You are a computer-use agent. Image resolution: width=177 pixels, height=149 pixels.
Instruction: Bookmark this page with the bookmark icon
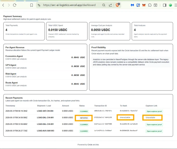tap(31, 5)
